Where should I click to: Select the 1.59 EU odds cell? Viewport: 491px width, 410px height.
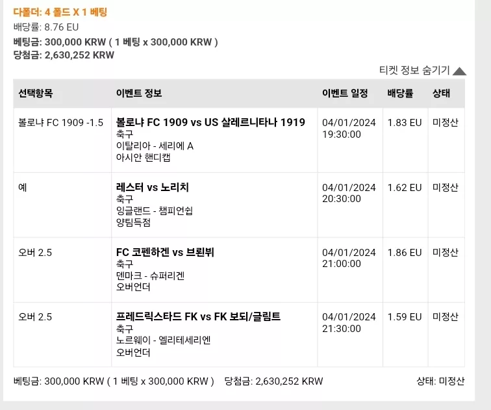(x=405, y=317)
